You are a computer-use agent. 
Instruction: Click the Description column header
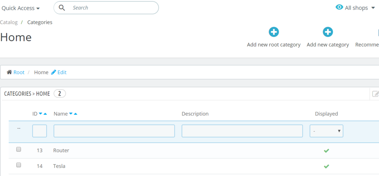(195, 114)
